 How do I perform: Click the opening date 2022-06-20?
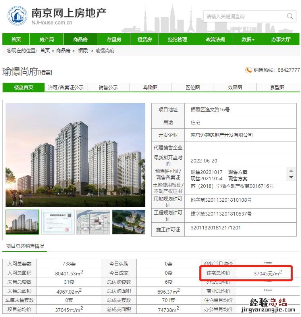coord(204,161)
